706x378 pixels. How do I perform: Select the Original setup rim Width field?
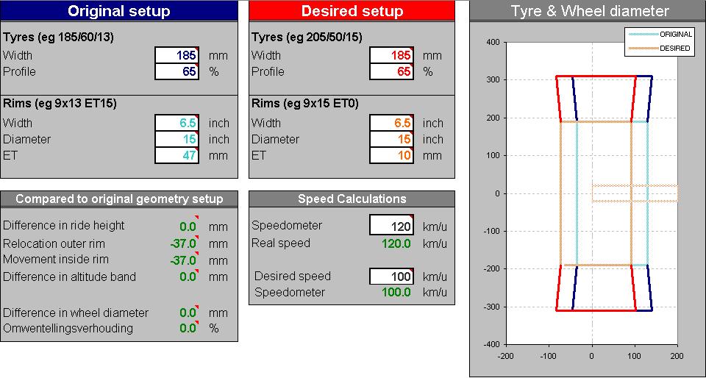coord(177,123)
